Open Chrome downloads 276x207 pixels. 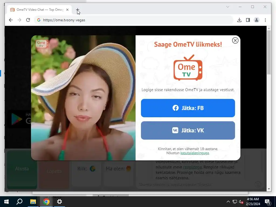pyautogui.click(x=239, y=20)
